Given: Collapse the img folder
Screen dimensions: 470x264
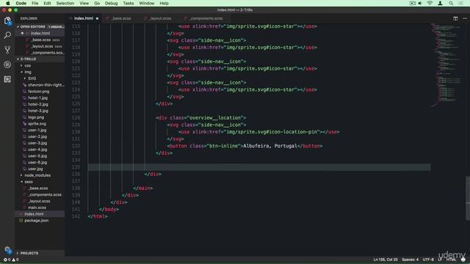Looking at the screenshot, I should 28,72.
